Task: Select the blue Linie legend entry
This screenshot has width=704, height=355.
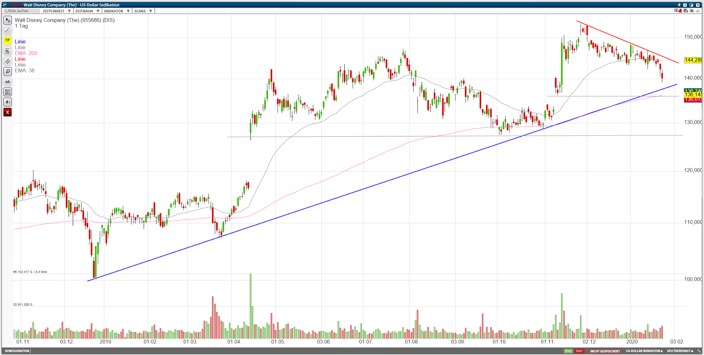Action: [x=20, y=42]
